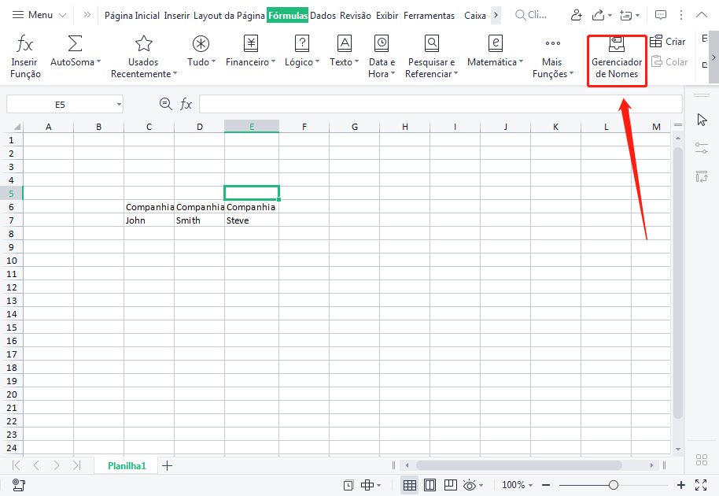Click the add new sheet plus icon
The height and width of the screenshot is (496, 719).
[167, 465]
